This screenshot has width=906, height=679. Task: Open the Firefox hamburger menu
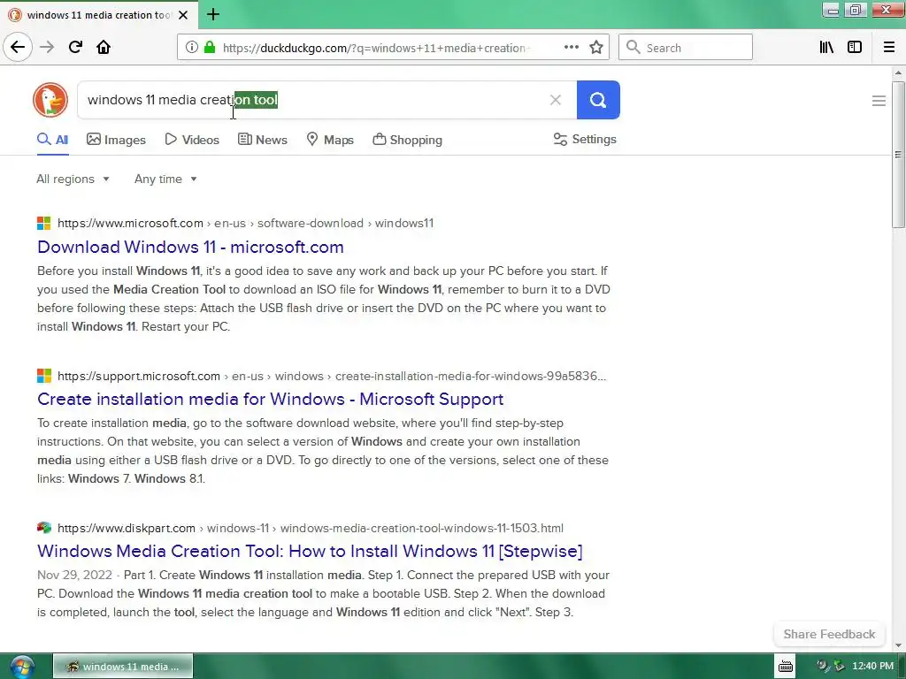click(888, 48)
